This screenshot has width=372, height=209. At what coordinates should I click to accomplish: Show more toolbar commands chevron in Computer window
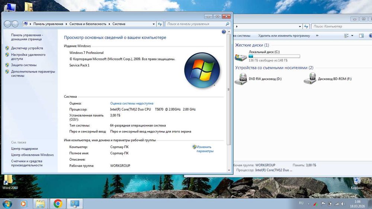pos(317,36)
